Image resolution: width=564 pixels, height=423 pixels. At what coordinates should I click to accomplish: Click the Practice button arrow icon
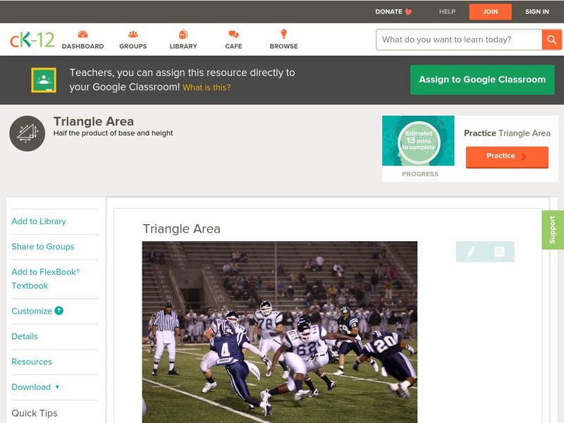524,156
